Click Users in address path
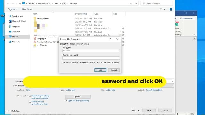 point(56,4)
